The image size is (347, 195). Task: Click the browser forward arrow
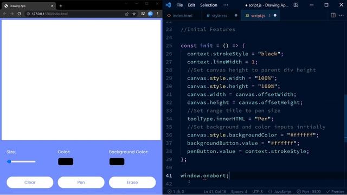pos(12,14)
